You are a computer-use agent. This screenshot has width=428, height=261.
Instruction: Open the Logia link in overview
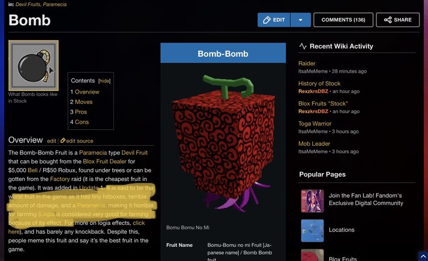[47, 214]
